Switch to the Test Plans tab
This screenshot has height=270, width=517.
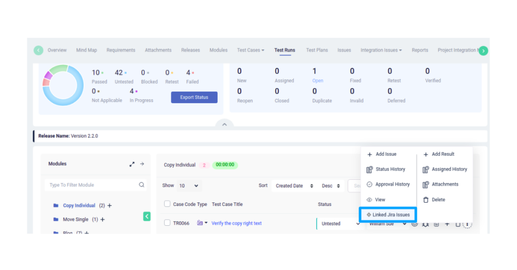click(317, 50)
